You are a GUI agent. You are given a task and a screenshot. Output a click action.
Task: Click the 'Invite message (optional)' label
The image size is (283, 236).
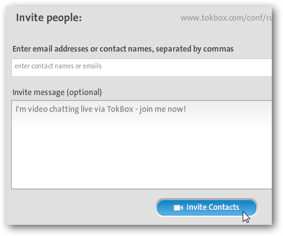point(57,93)
